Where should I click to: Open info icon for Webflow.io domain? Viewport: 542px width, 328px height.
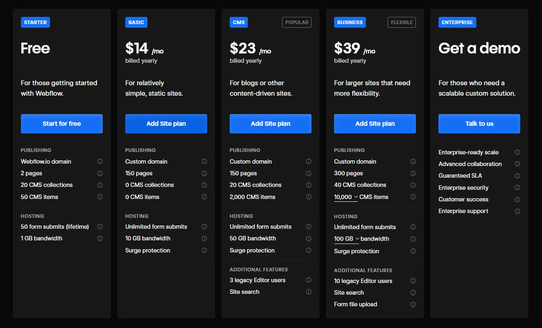pyautogui.click(x=100, y=162)
